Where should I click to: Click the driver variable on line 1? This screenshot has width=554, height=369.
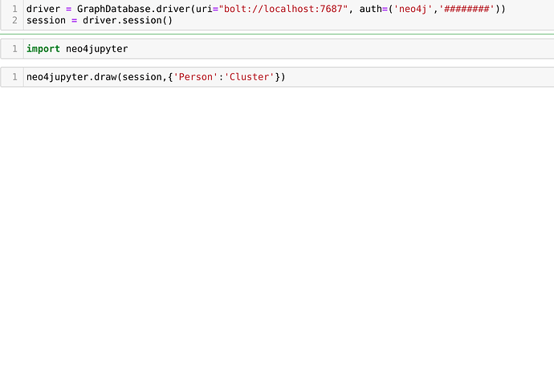pos(43,9)
